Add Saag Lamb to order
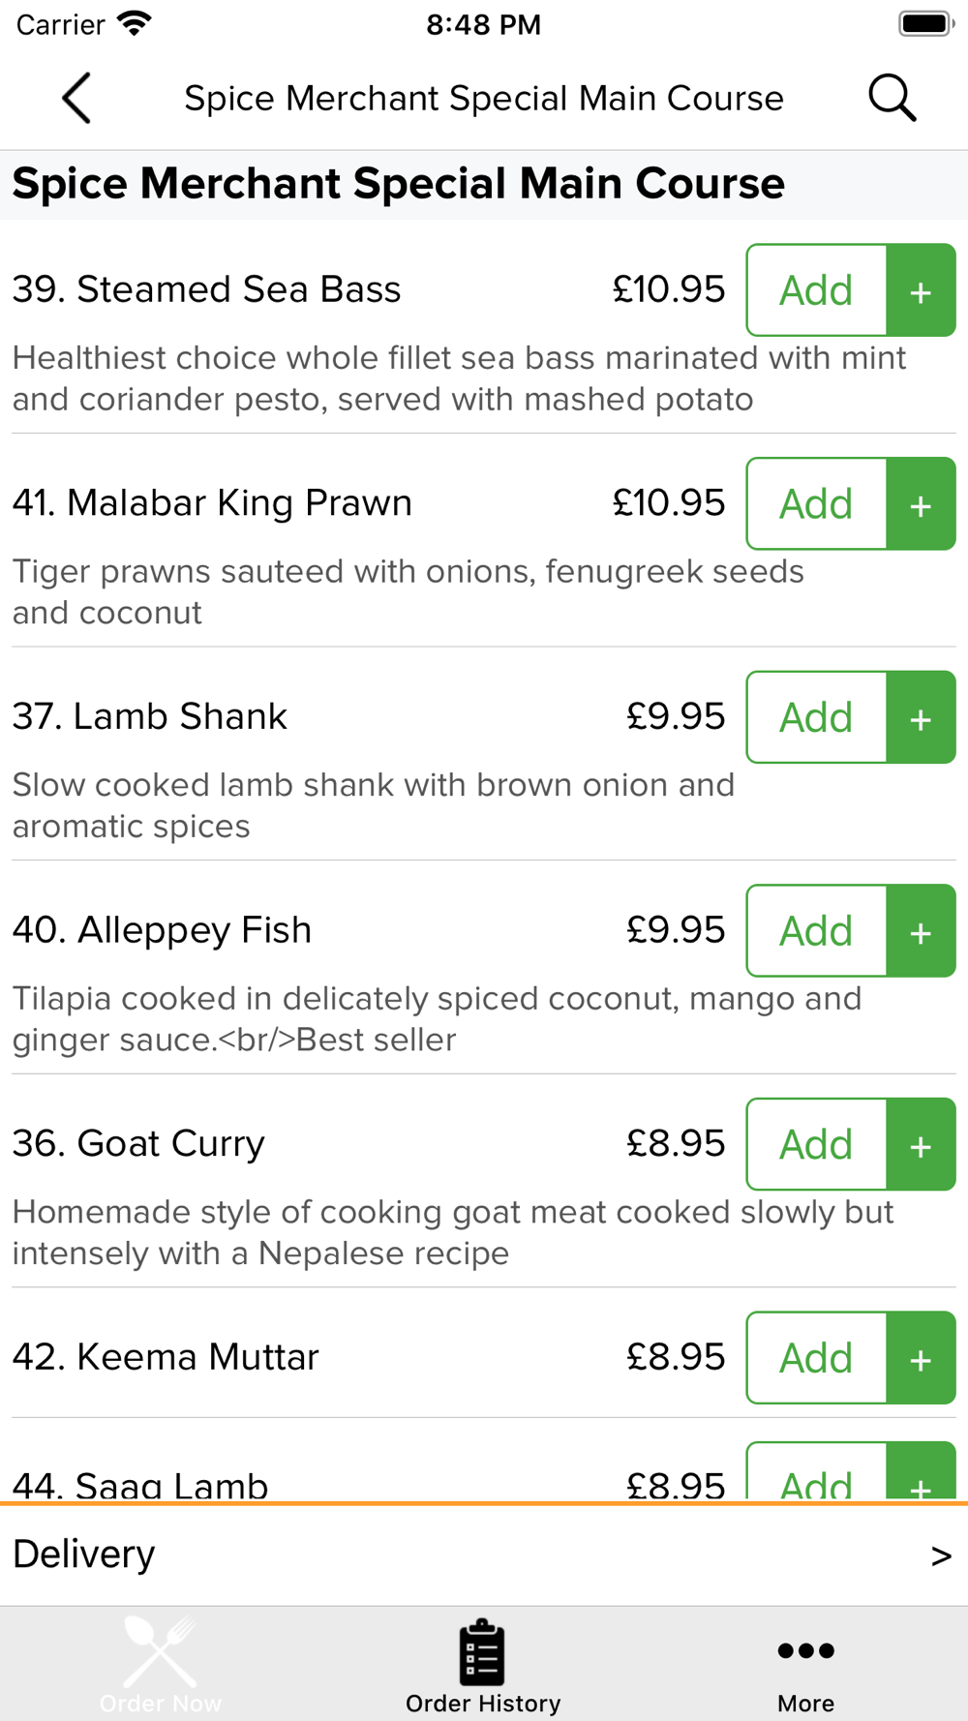Image resolution: width=968 pixels, height=1721 pixels. tap(817, 1473)
